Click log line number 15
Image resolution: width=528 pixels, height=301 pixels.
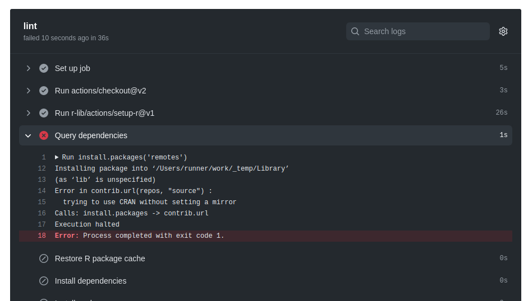click(42, 202)
